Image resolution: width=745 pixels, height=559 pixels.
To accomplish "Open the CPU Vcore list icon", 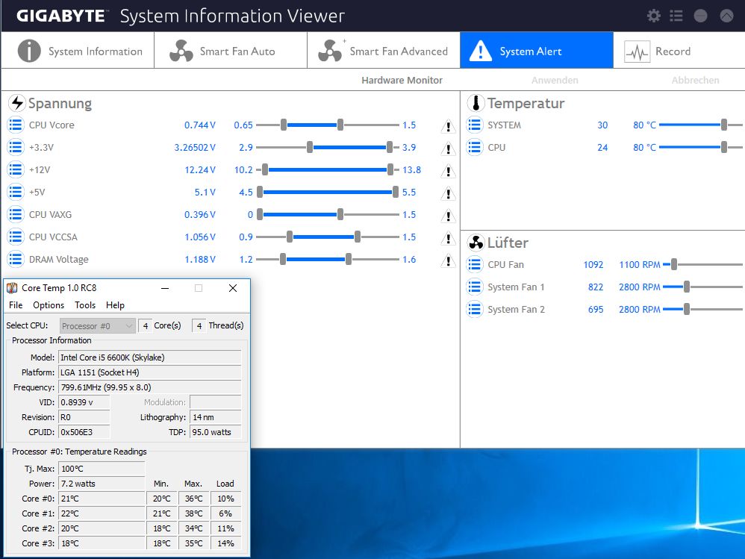I will [16, 125].
